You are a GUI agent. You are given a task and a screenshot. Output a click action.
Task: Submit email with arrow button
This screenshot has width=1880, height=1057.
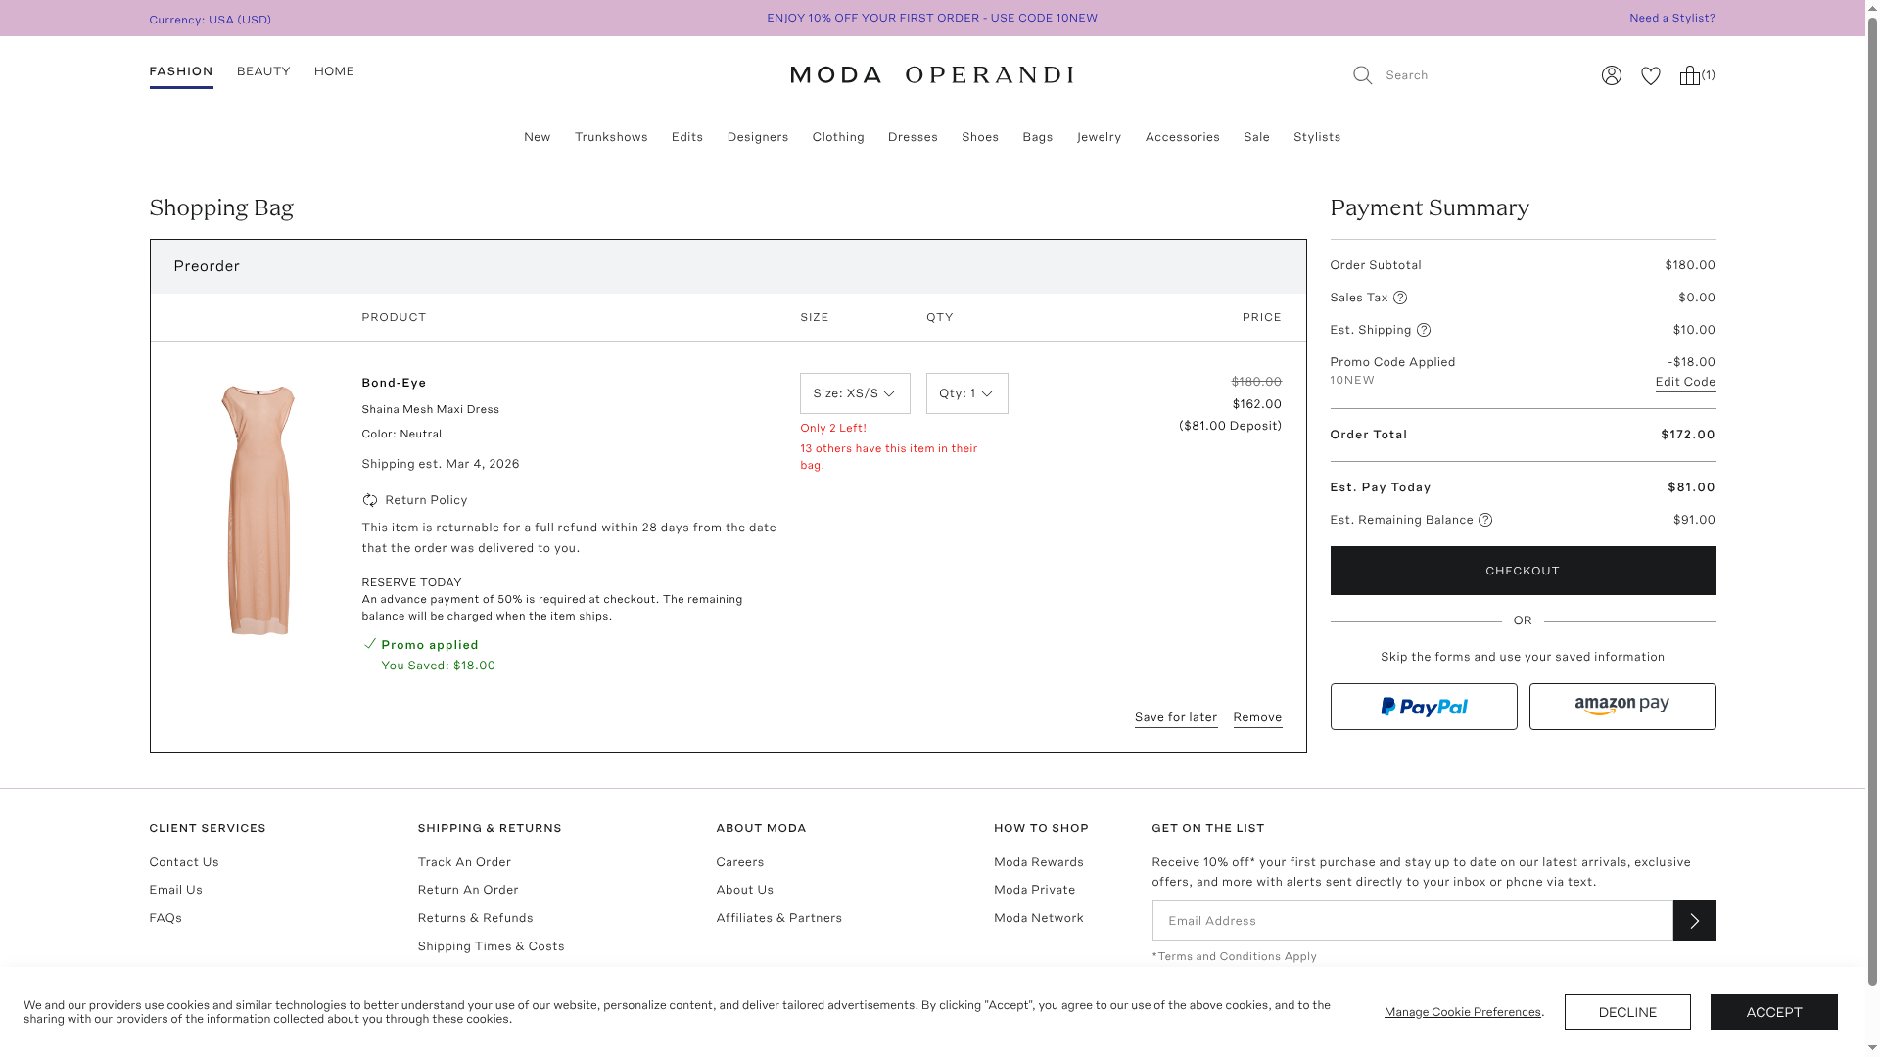point(1694,921)
